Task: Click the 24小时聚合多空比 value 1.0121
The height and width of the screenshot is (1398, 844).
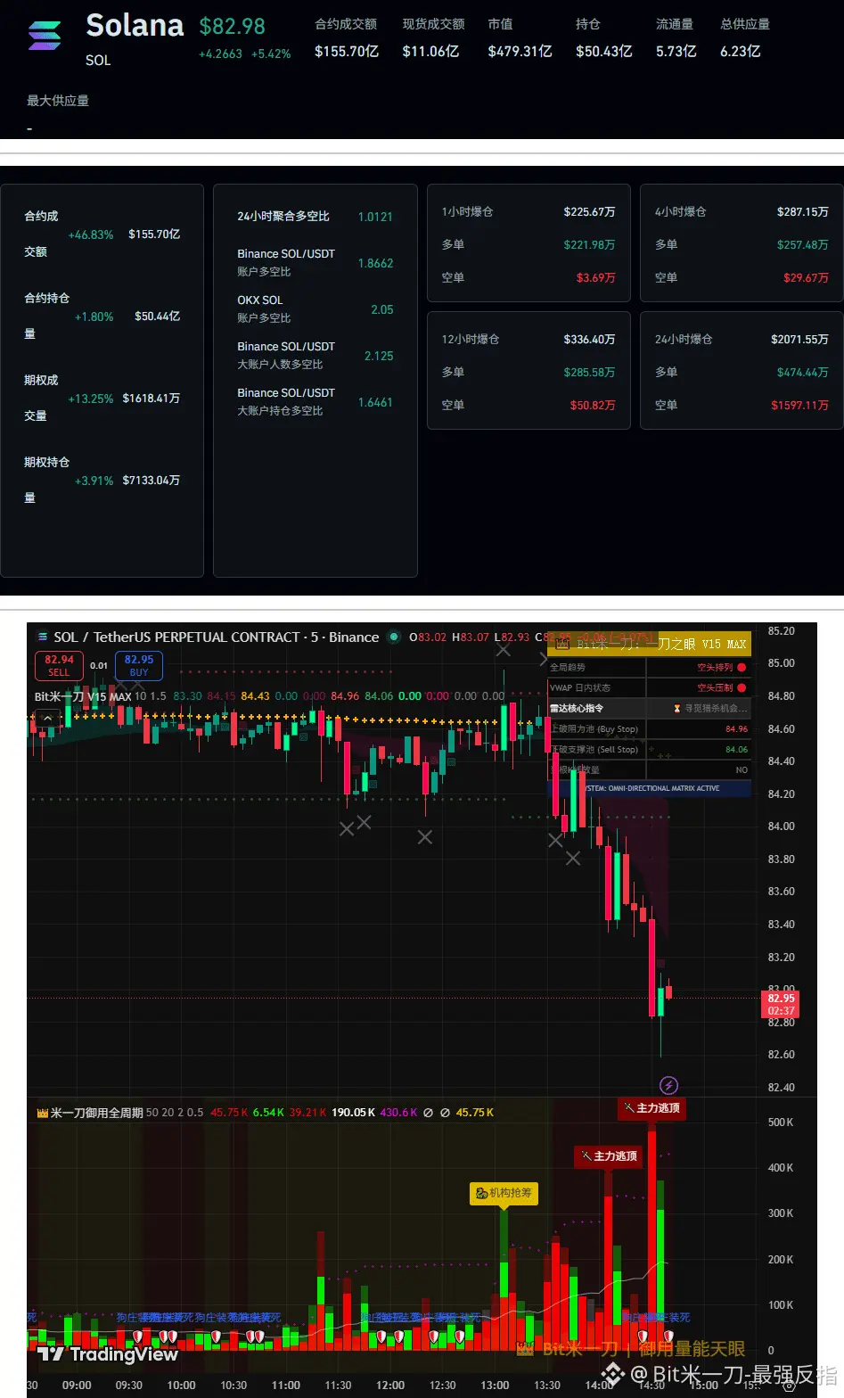Action: coord(375,217)
